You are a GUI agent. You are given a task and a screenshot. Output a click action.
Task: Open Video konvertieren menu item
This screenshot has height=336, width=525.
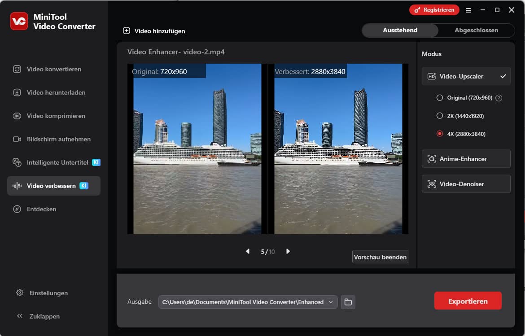pos(54,69)
